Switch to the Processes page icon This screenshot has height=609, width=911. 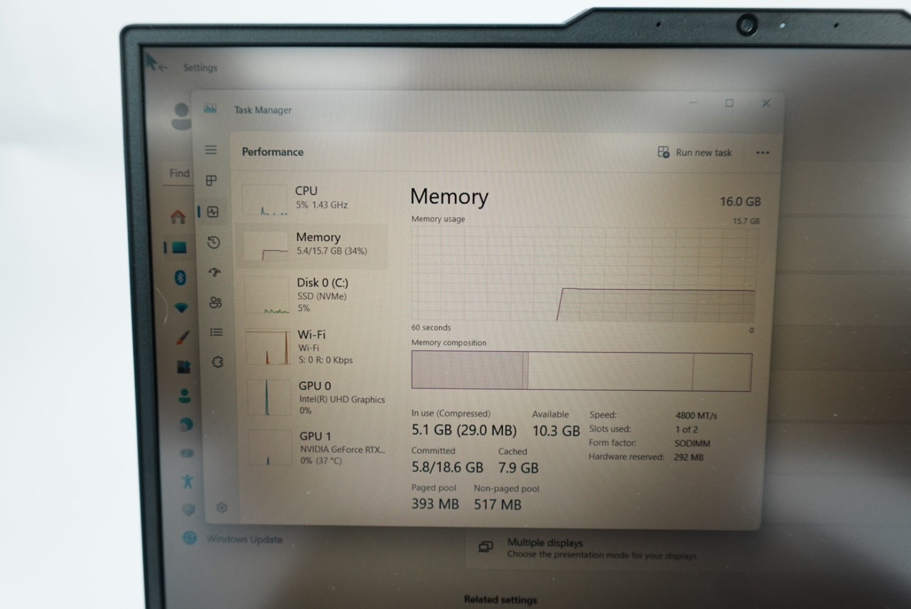click(x=211, y=181)
